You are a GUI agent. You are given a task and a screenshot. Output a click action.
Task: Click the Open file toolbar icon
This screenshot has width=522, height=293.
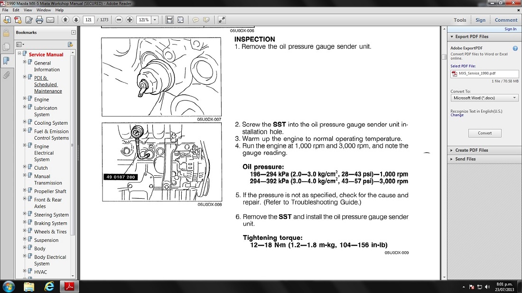pyautogui.click(x=7, y=20)
